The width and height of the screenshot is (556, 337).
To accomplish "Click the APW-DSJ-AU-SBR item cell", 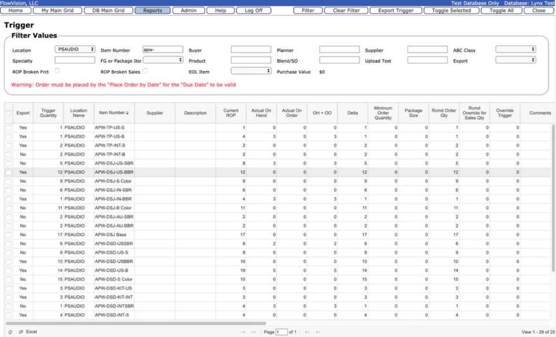I will [114, 217].
